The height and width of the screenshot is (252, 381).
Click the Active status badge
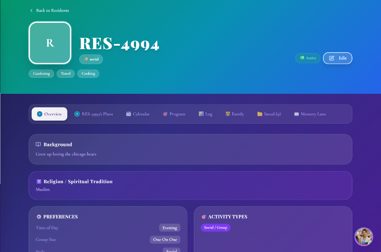click(308, 58)
